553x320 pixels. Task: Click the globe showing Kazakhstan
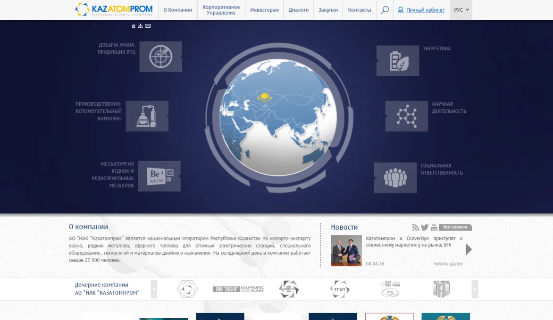278,117
